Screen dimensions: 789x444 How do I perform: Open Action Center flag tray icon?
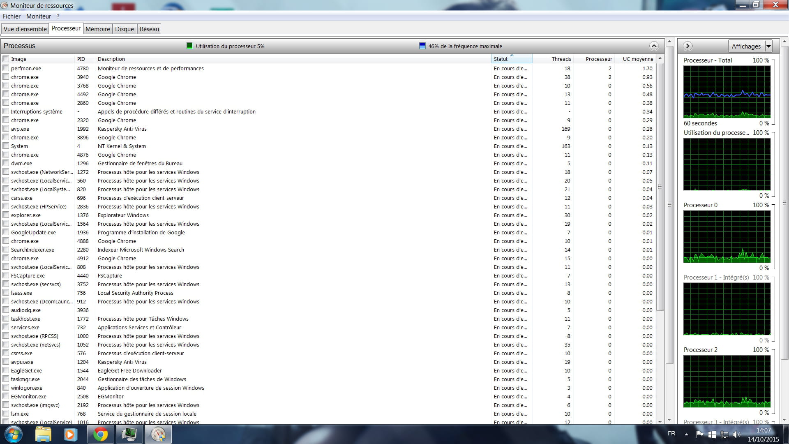coord(700,434)
